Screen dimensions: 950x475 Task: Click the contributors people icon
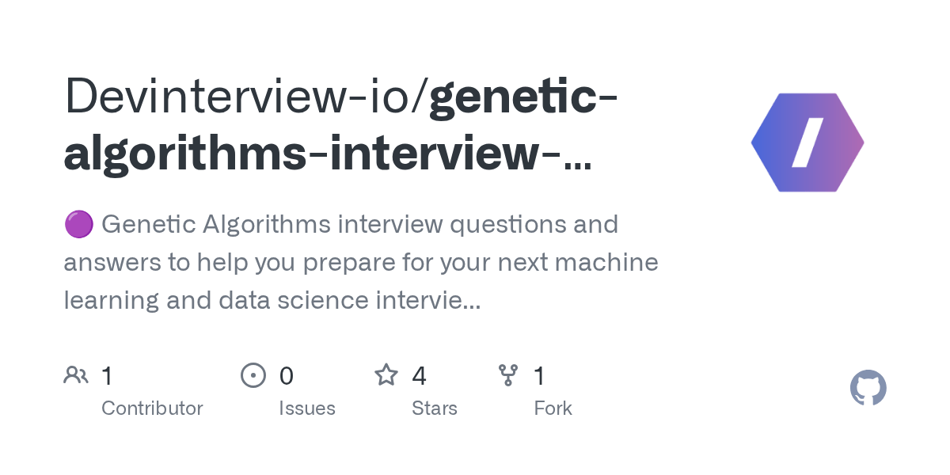pyautogui.click(x=76, y=374)
